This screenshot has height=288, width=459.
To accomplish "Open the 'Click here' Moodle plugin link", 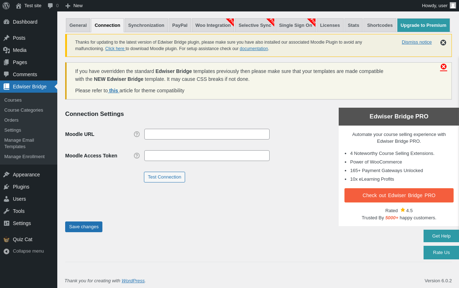I will pos(115,49).
